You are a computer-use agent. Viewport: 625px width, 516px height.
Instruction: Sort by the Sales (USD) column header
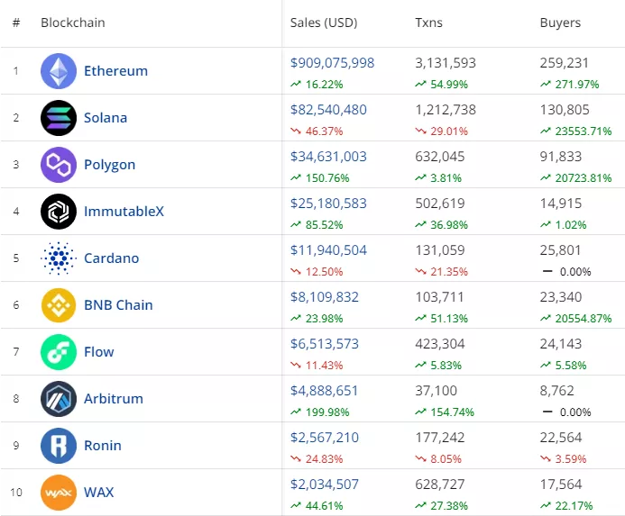click(x=324, y=23)
